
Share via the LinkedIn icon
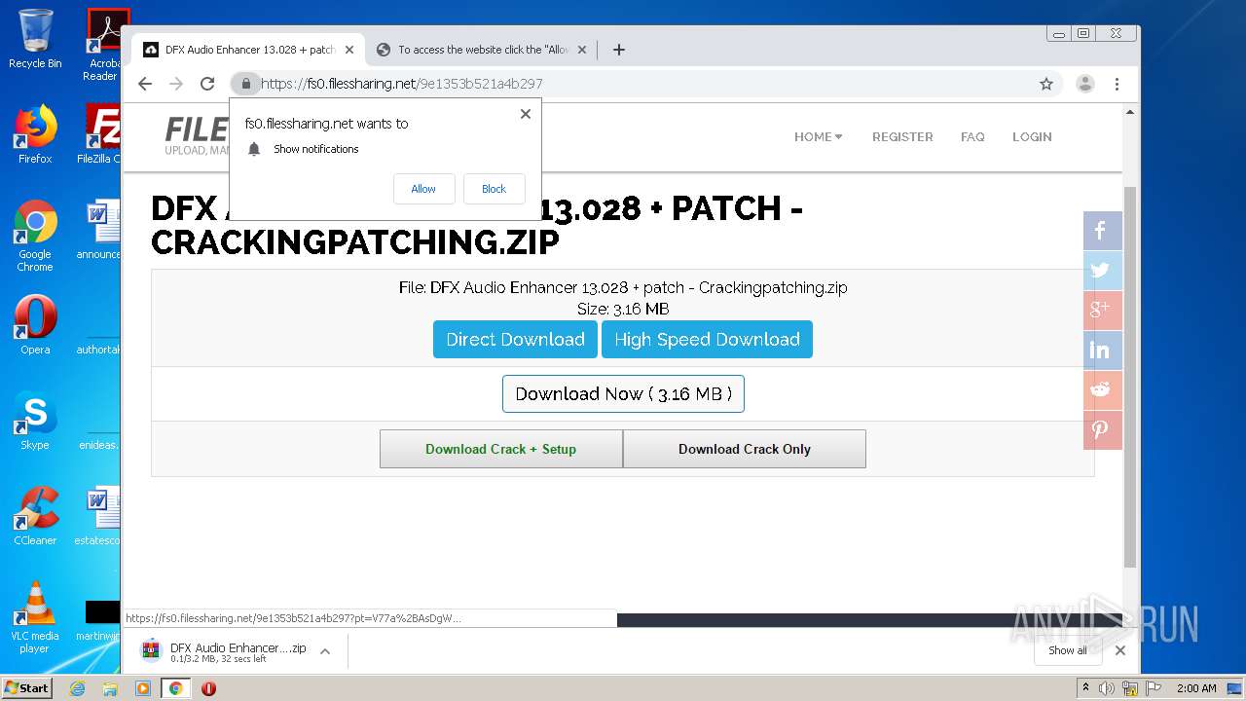point(1102,350)
